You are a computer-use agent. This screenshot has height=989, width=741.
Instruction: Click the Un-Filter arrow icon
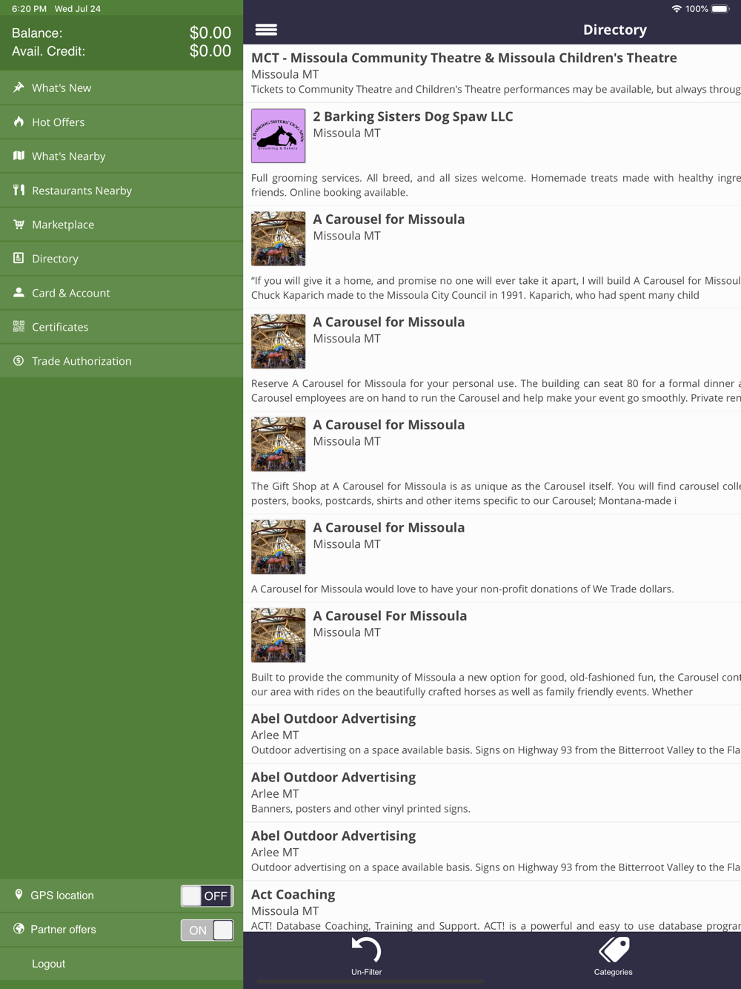366,950
